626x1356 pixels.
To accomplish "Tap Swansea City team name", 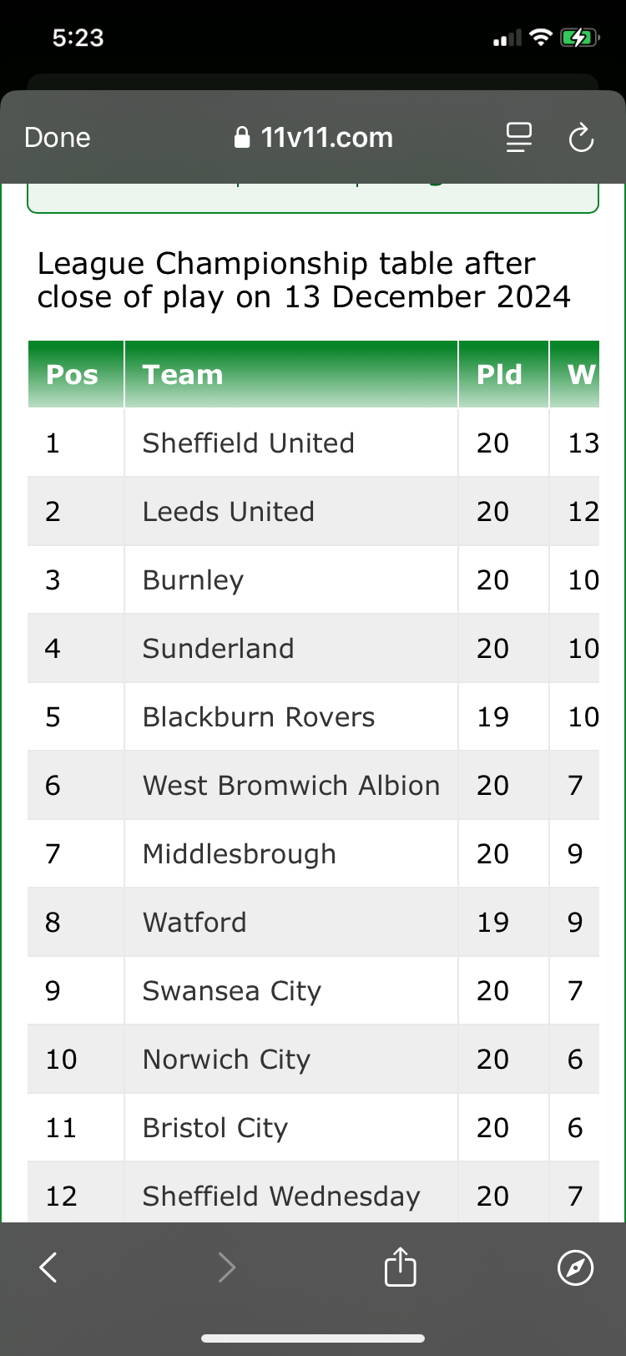I will tap(231, 991).
